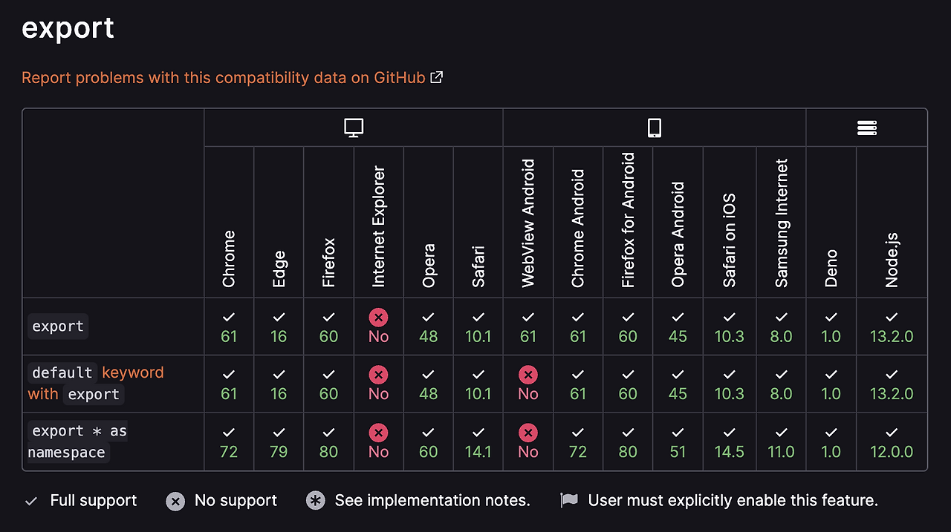
Task: Click WebView Android No icon for default keyword
Action: coord(528,375)
